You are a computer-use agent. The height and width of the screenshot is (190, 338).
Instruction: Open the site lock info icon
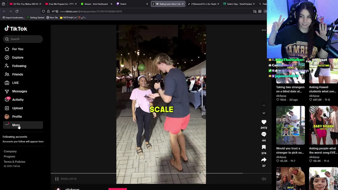coord(48,11)
